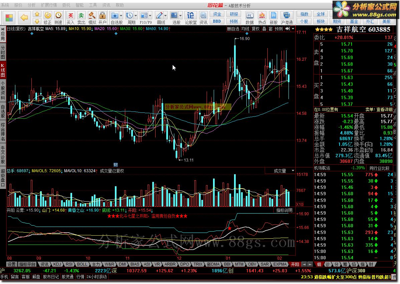Screen dimensions: 400x284
Task: Expand the 自选股 dropdown arrow
Action: [x=121, y=16]
